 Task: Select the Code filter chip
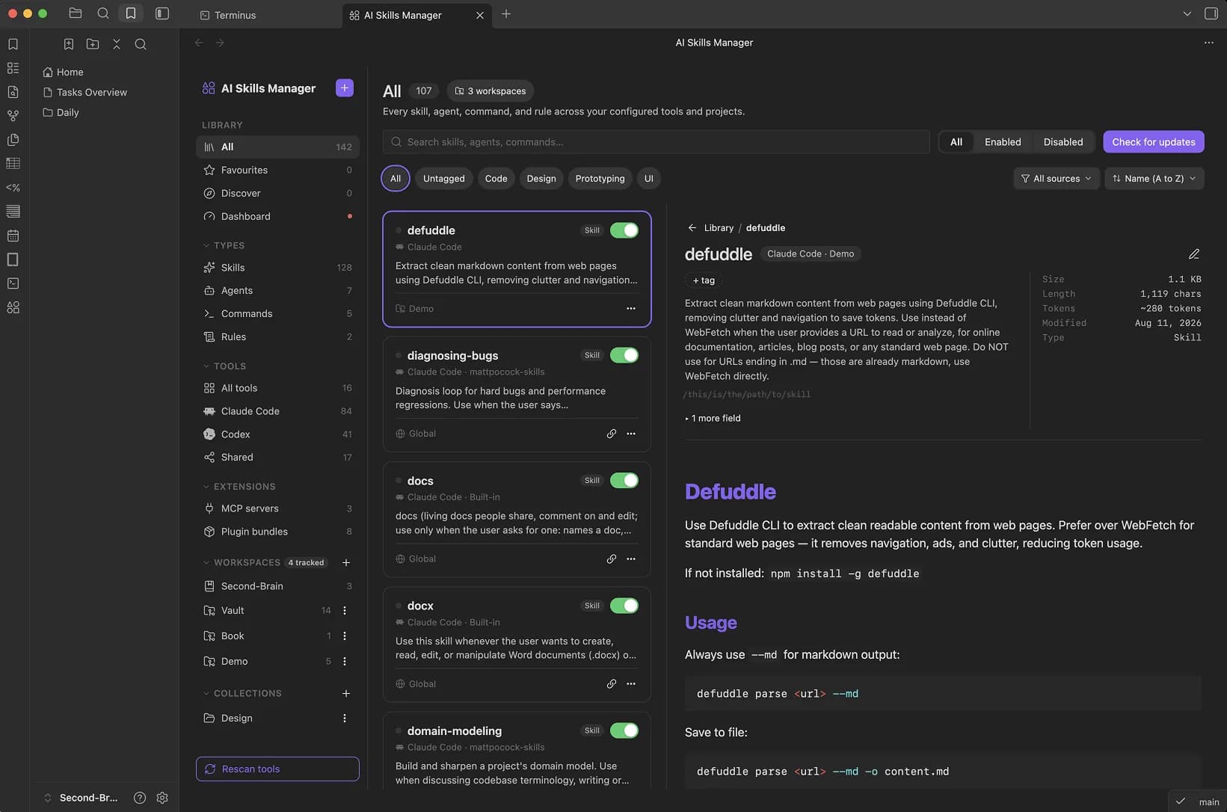coord(496,179)
